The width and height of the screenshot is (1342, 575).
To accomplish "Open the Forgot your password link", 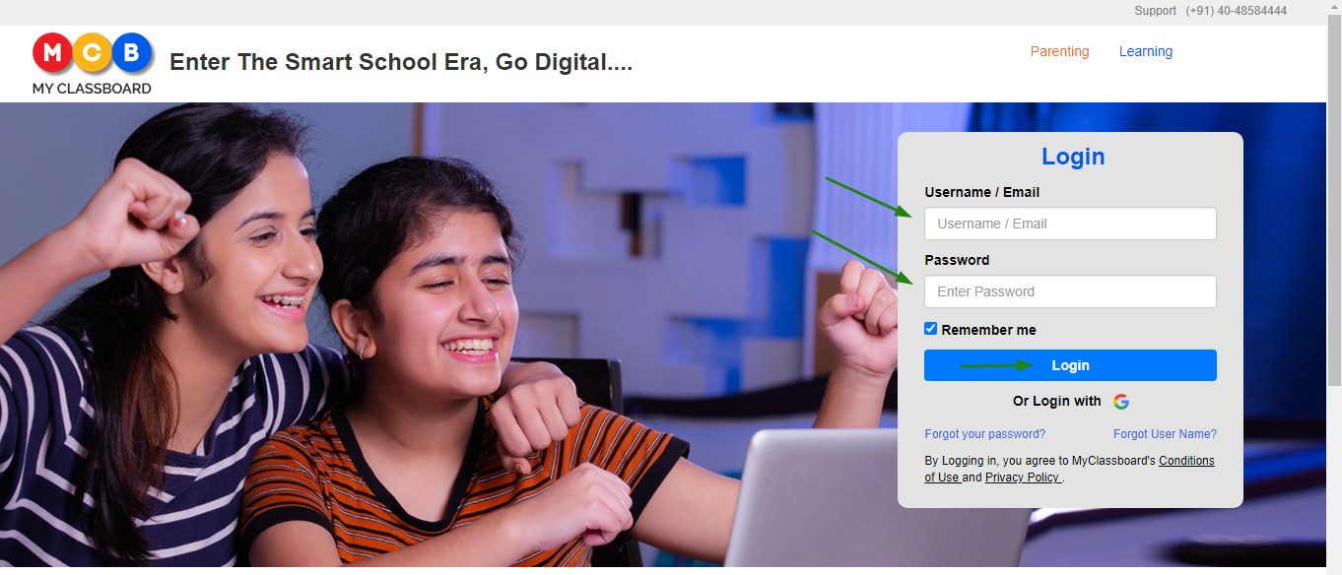I will [x=984, y=434].
